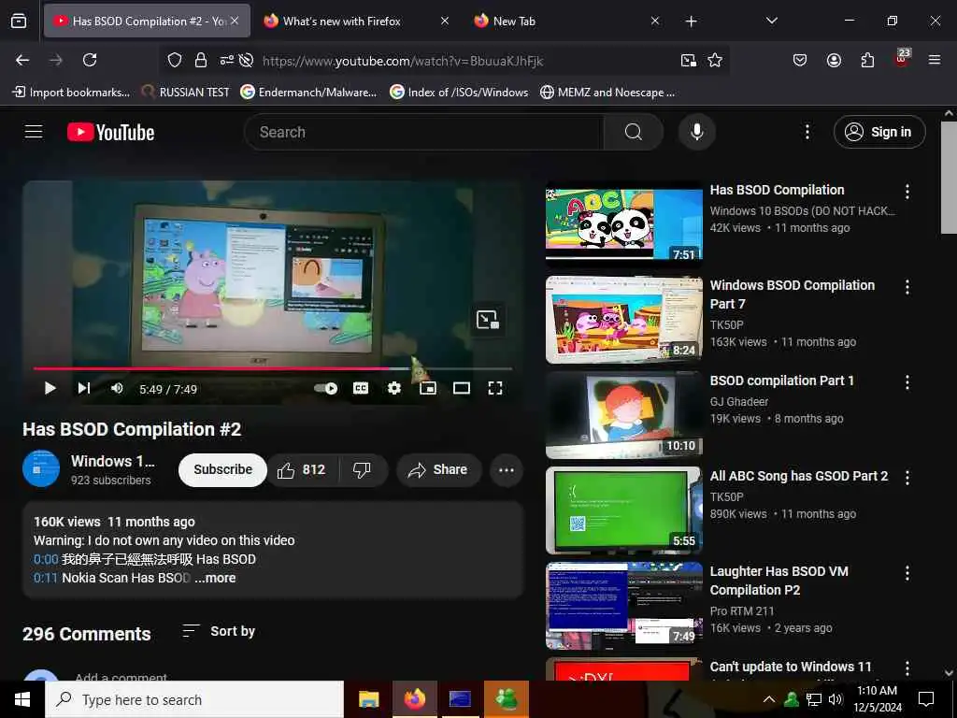Open site permissions icon in address bar
Image resolution: width=957 pixels, height=718 pixels.
point(226,60)
